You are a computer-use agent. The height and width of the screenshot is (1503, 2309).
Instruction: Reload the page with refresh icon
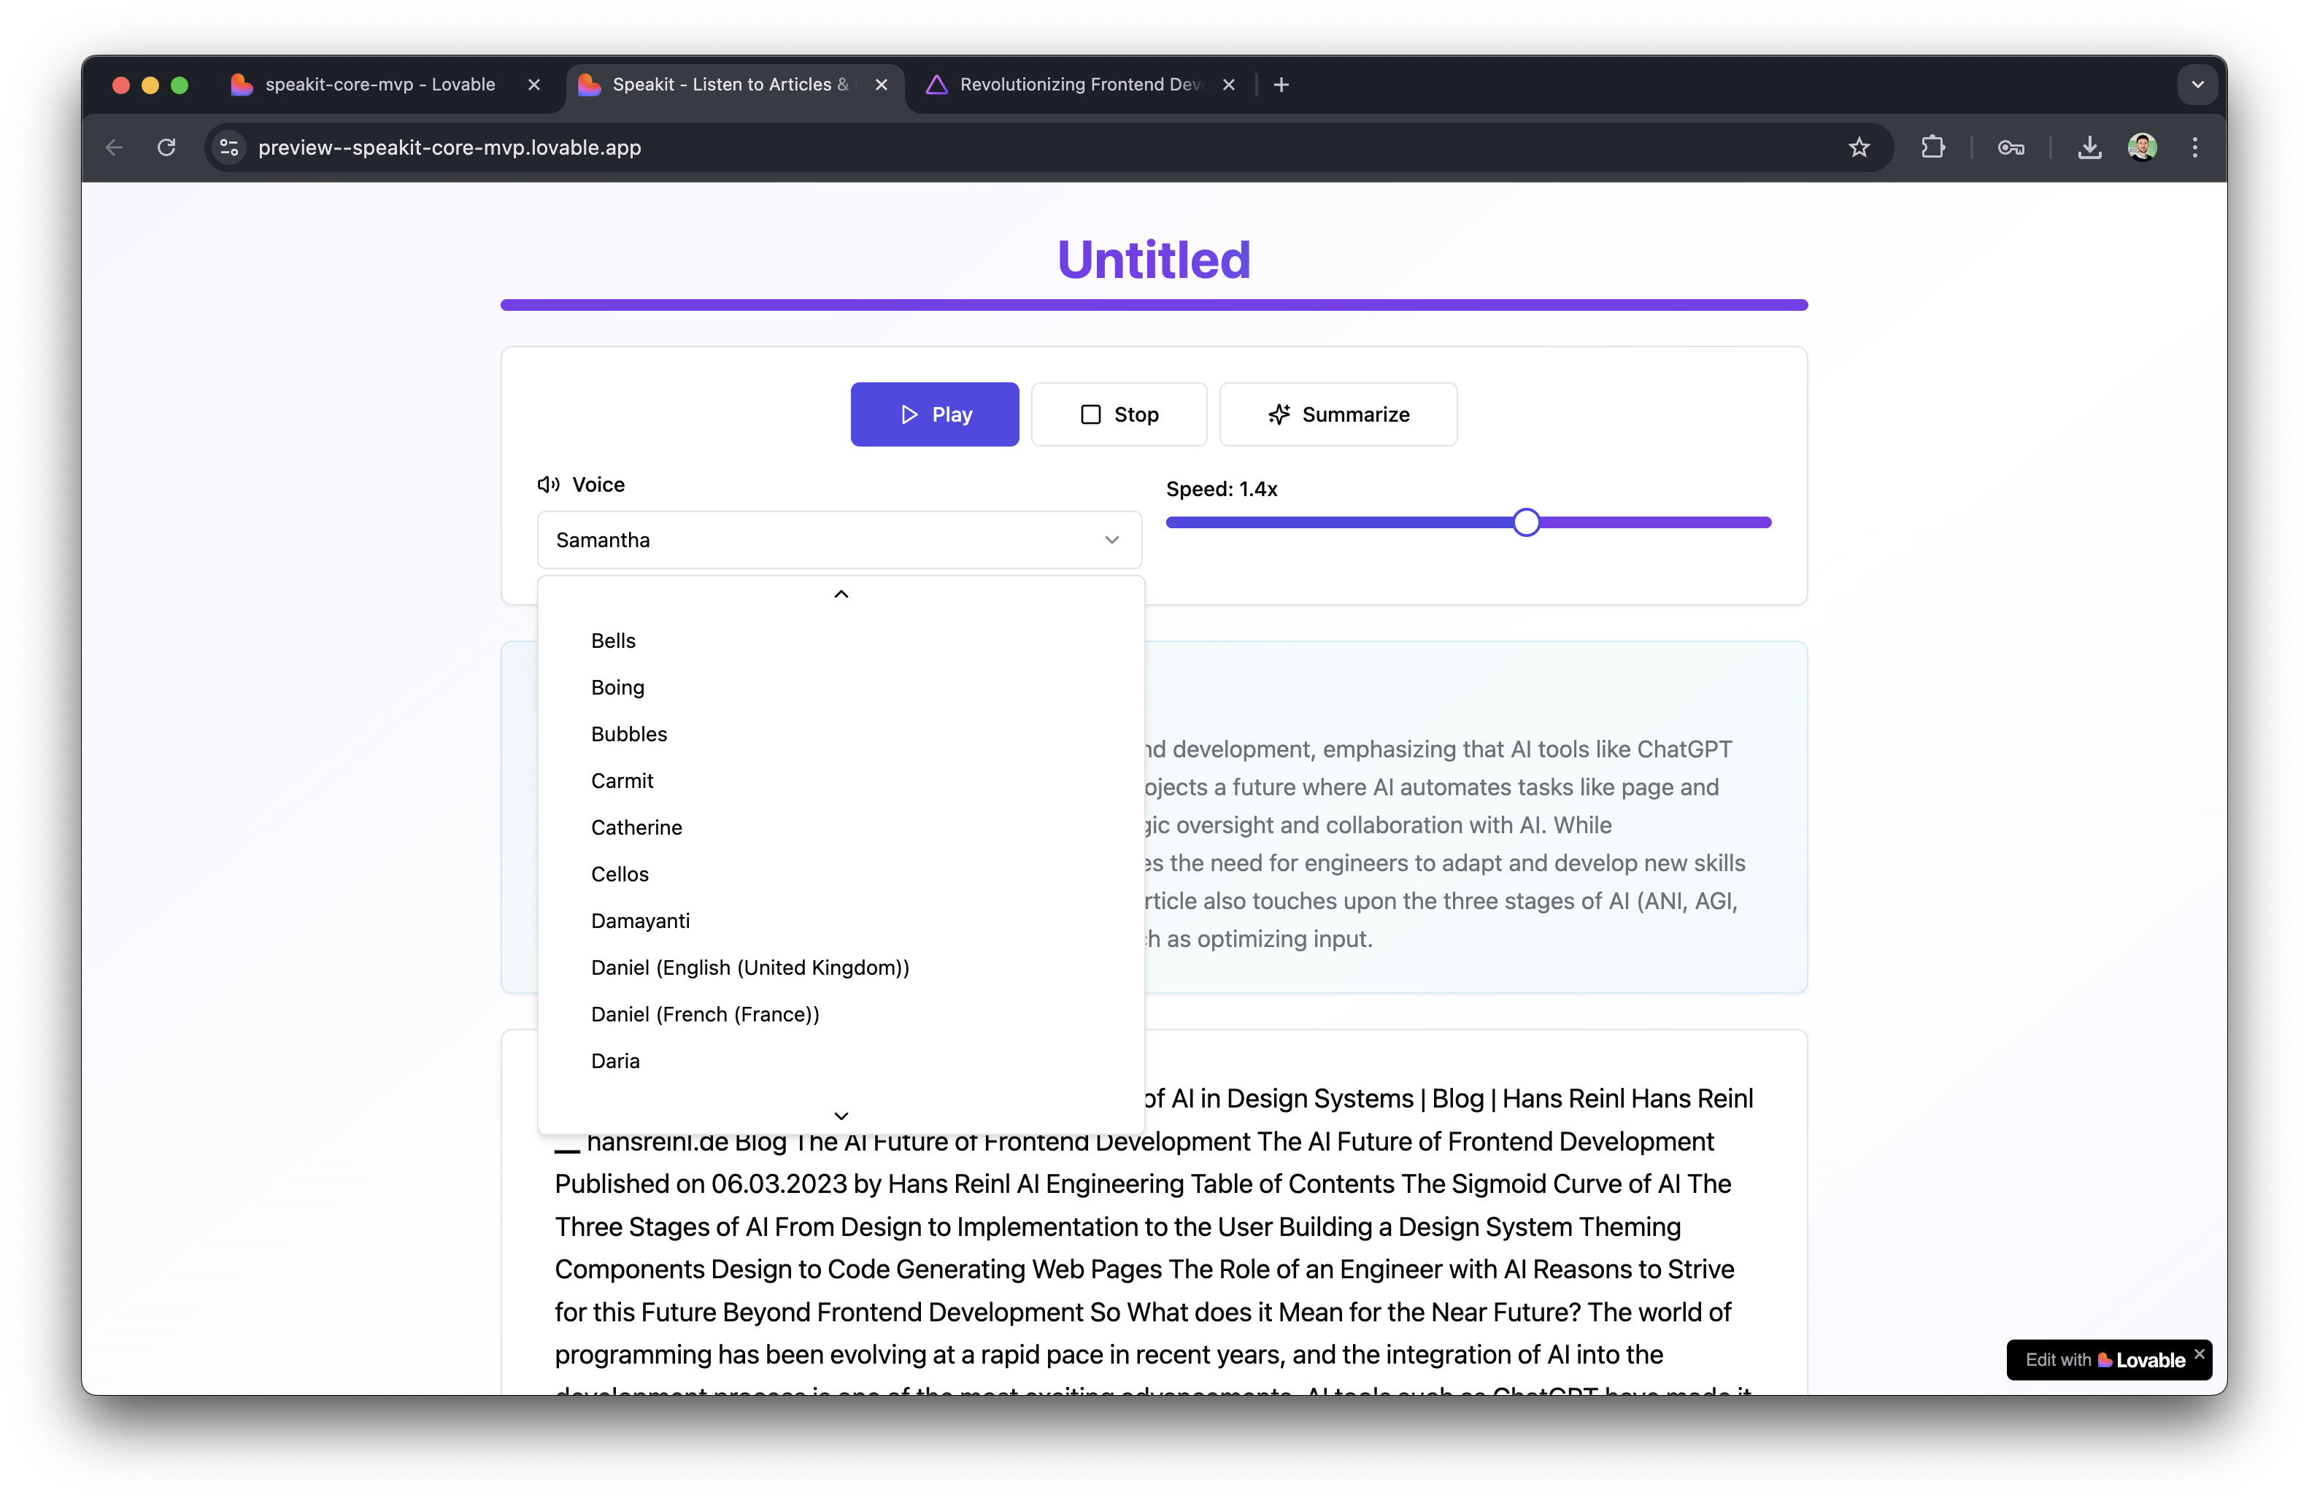(x=167, y=147)
